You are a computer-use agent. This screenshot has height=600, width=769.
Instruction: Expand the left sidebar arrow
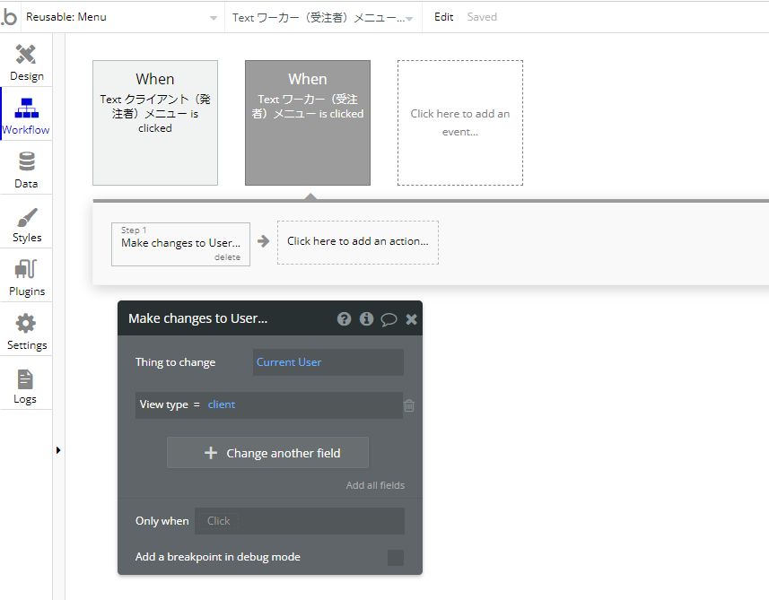point(58,450)
